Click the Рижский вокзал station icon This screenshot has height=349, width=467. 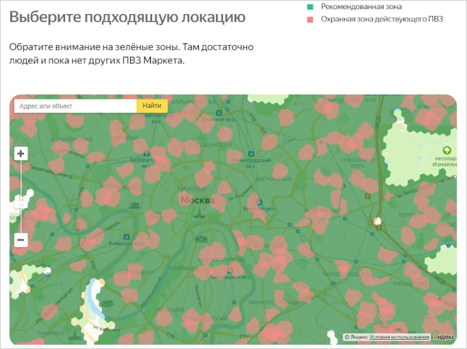[219, 112]
